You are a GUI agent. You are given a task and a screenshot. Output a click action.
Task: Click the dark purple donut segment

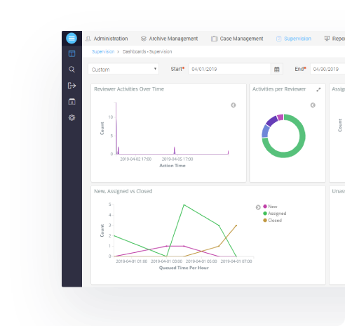click(271, 121)
